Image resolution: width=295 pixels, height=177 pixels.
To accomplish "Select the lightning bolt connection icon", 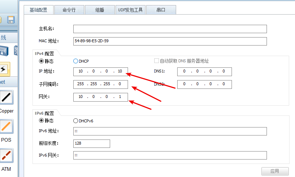I will pos(4,69).
